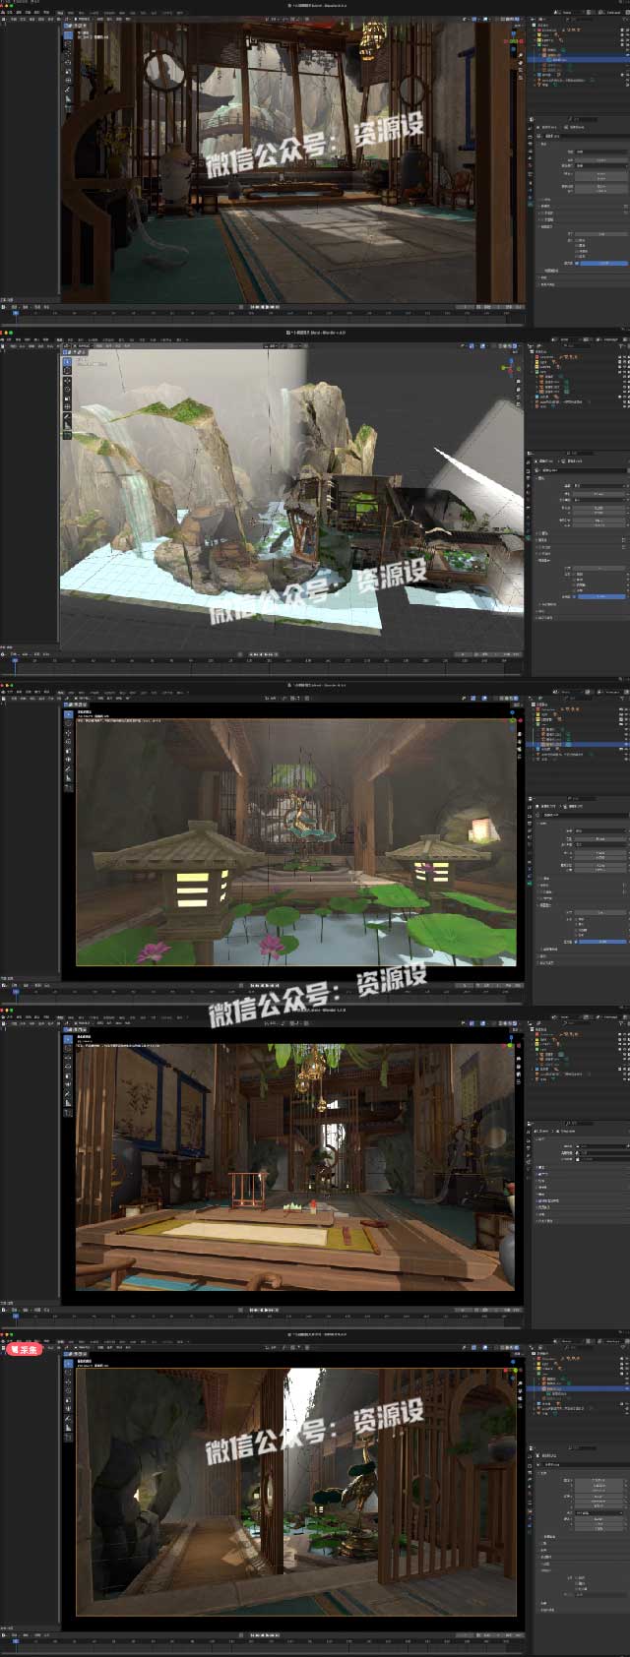630x1657 pixels.
Task: Select the highlighted outliner row in the crane statue window
Action: point(578,1387)
